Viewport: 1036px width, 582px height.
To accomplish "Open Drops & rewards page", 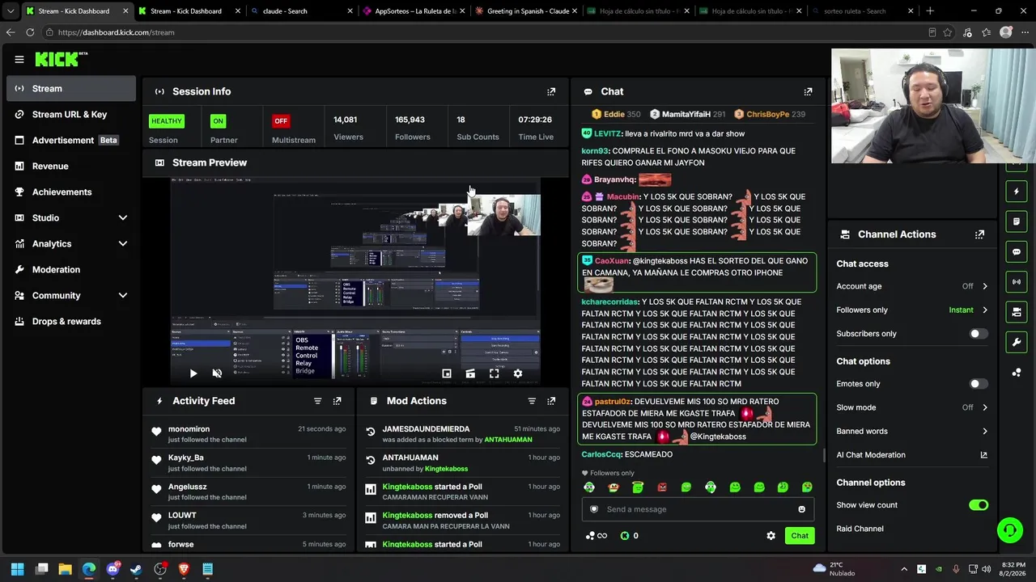I will (71, 321).
